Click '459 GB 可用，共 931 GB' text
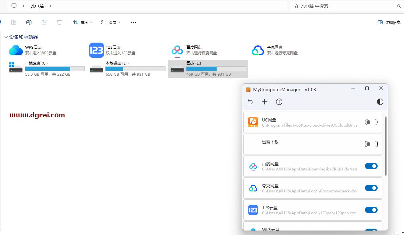 (x=209, y=74)
